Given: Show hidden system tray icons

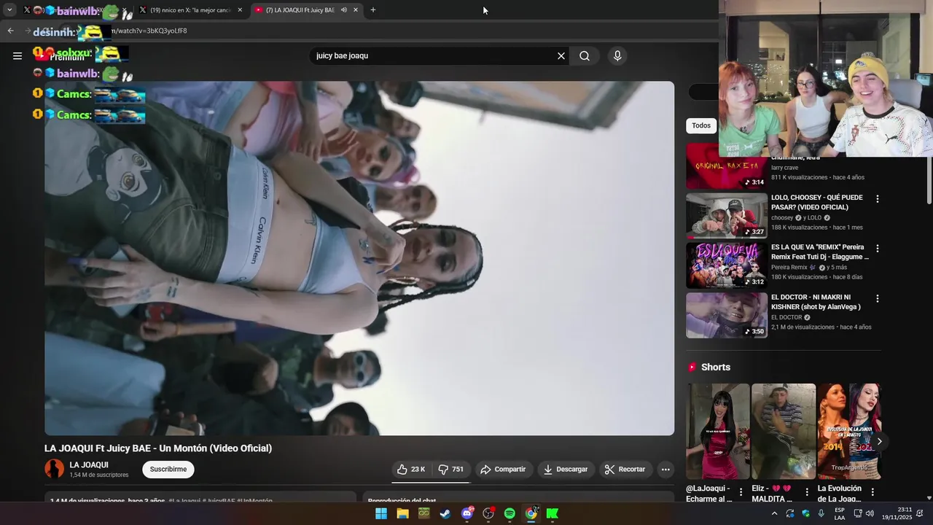Looking at the screenshot, I should pos(774,513).
